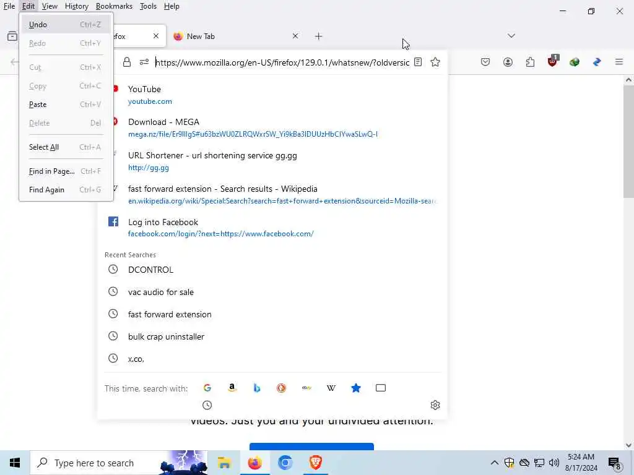Screen dimensions: 634x475
Task: Choose Select All from Edit menu
Action: (66, 147)
